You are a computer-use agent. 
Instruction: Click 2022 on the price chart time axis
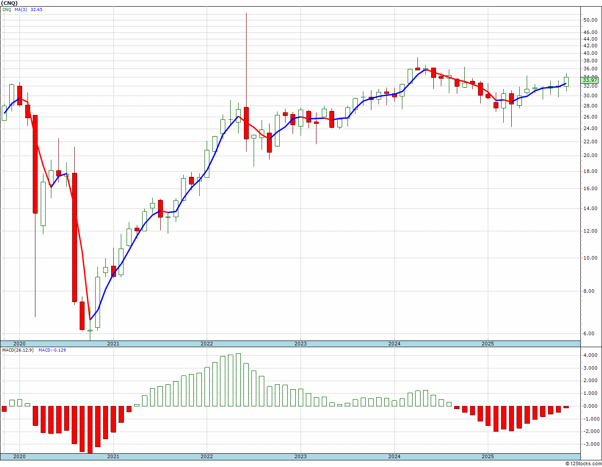[x=207, y=344]
